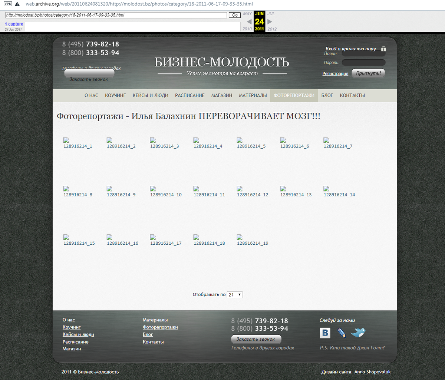Open the КЕЙСЫ И ЛЮДИ menu item
Screen dimensions: 445x380
[151, 96]
